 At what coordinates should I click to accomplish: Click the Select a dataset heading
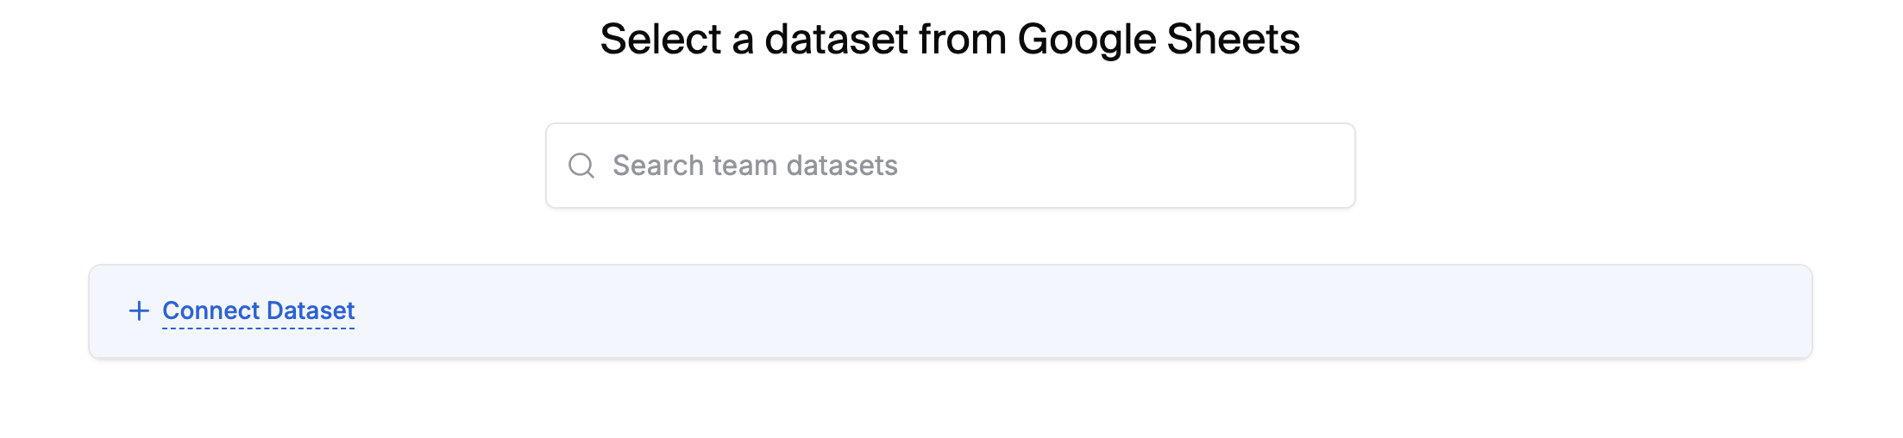click(x=949, y=40)
